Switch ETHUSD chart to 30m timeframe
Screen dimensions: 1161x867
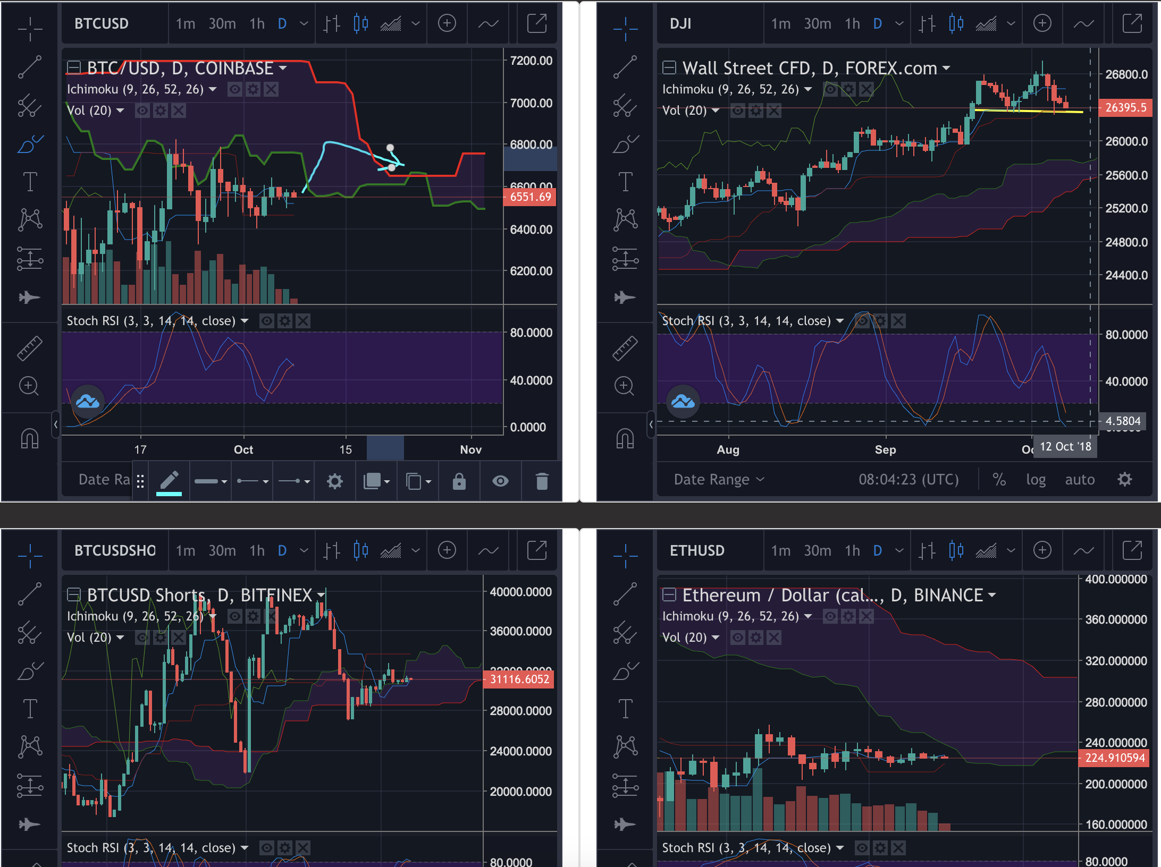tap(818, 550)
